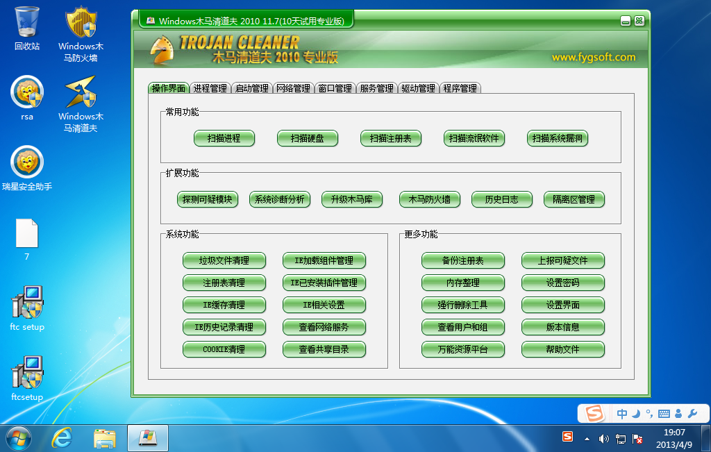The width and height of the screenshot is (711, 452).
Task: Open the 瑞星安全助手 desktop icon
Action: (27, 168)
